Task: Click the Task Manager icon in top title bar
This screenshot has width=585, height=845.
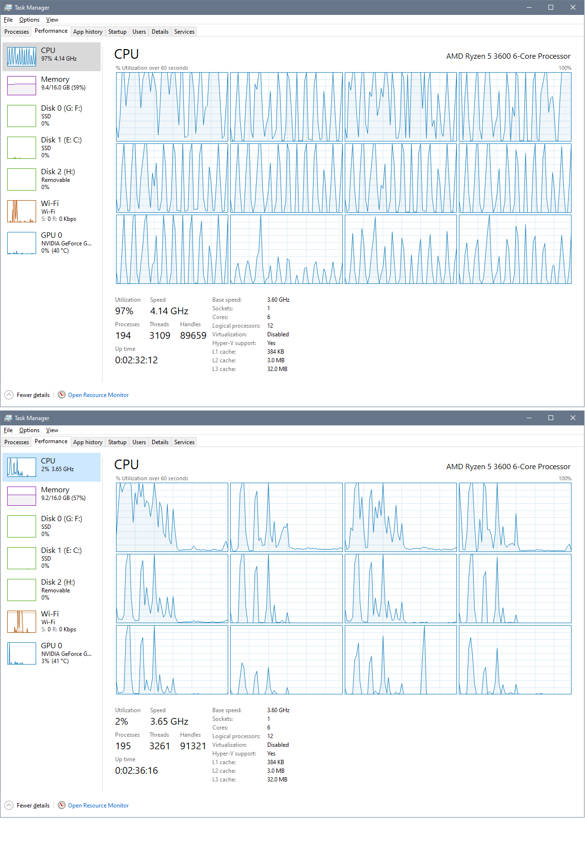Action: point(8,7)
